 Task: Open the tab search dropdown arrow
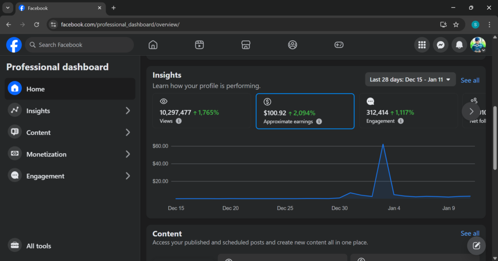click(8, 8)
